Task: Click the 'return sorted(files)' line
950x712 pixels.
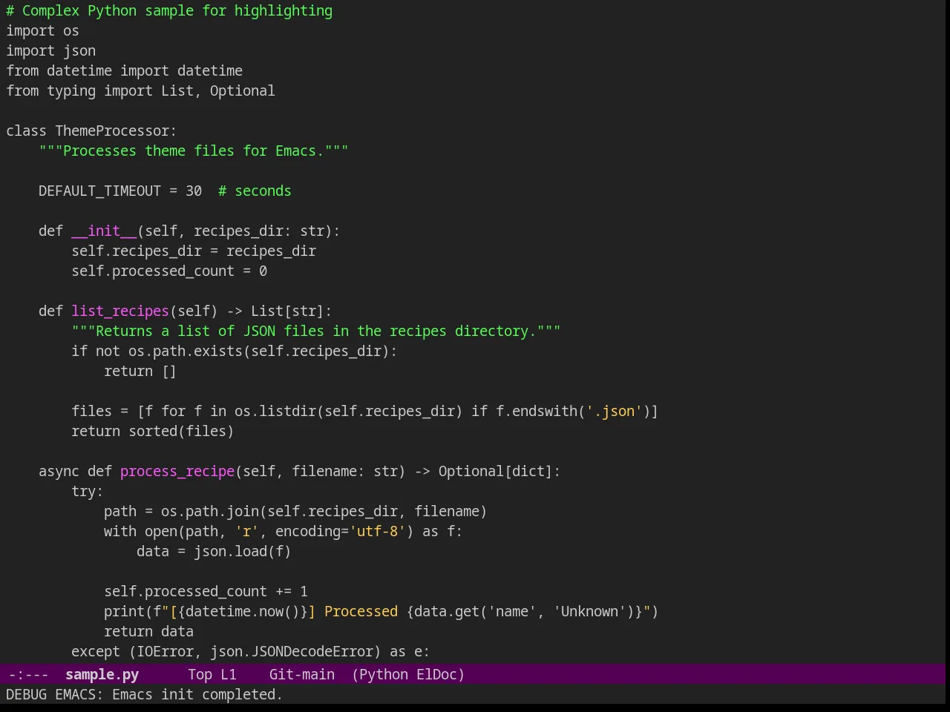Action: [153, 431]
